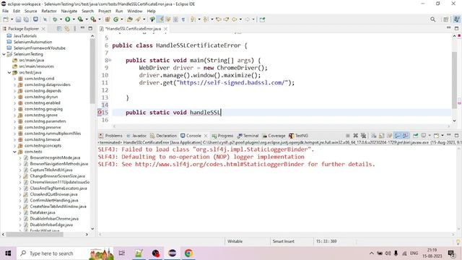This screenshot has height=260, width=462.
Task: Open the File menu
Action: tap(5, 11)
